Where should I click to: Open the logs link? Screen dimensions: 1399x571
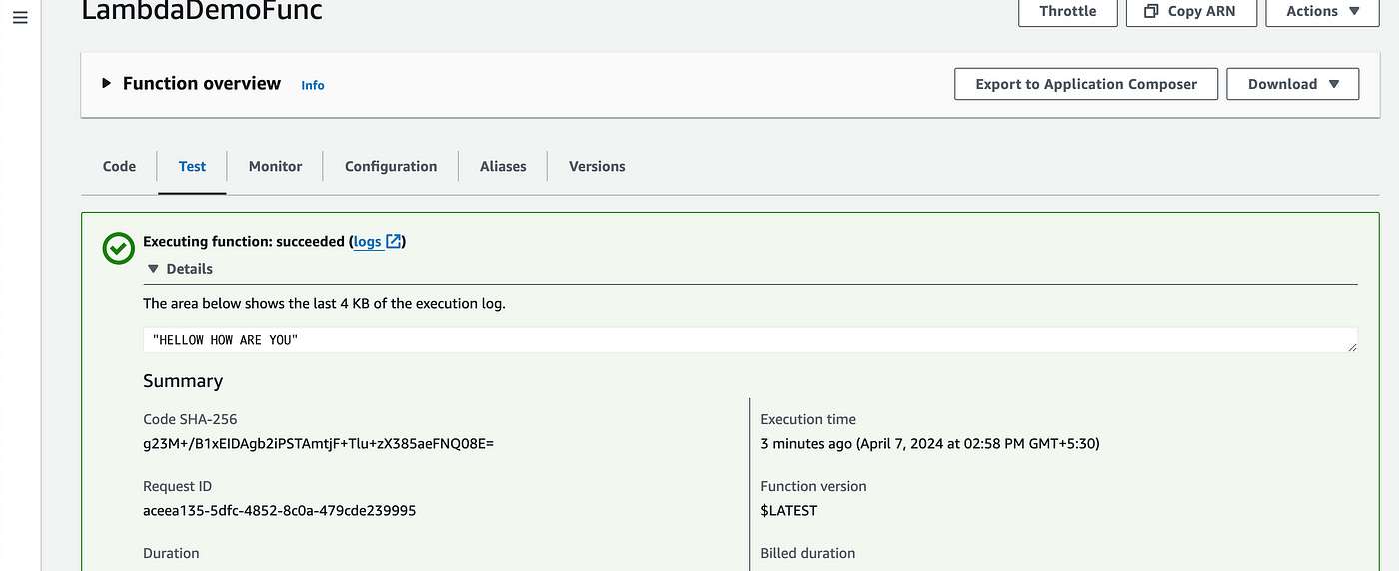point(368,241)
